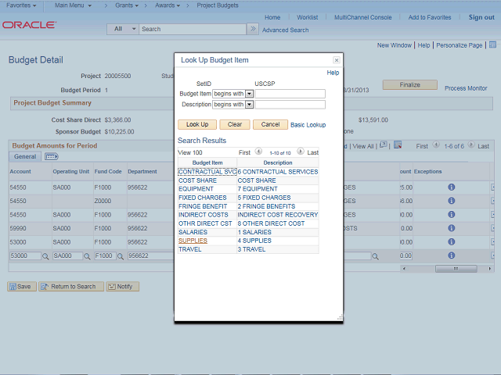Close the Look Up Budget Item dialog

337,60
